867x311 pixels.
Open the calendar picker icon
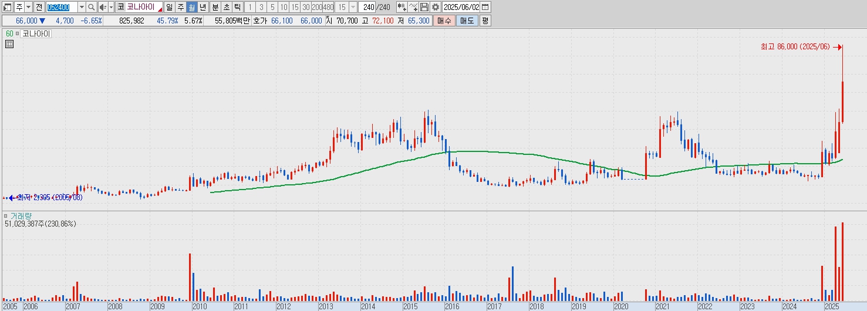coord(485,7)
